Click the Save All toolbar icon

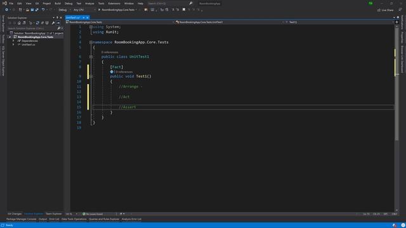click(x=37, y=9)
